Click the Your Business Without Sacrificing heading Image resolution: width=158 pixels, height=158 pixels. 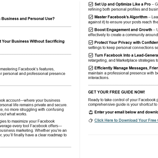[32, 41]
